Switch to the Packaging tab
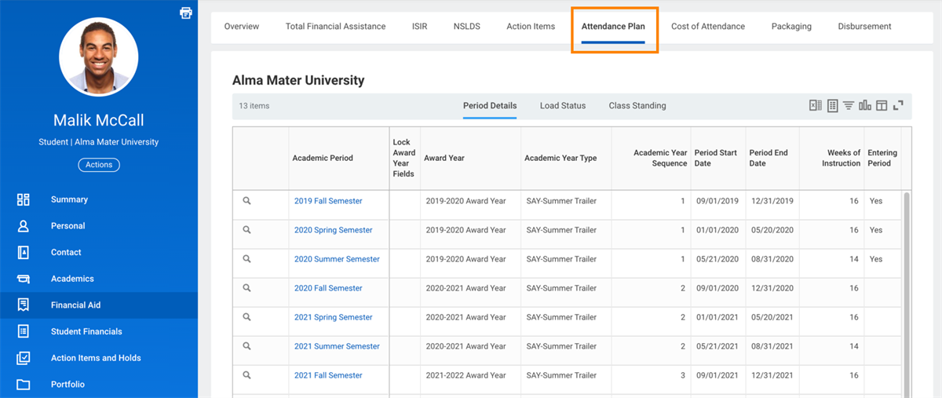This screenshot has width=942, height=398. 791,26
